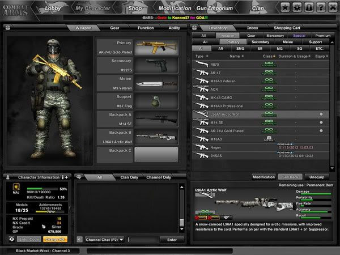Click the experience progress bar at 50%
Image resolution: width=340 pixels, height=255 pixels.
click(x=42, y=189)
